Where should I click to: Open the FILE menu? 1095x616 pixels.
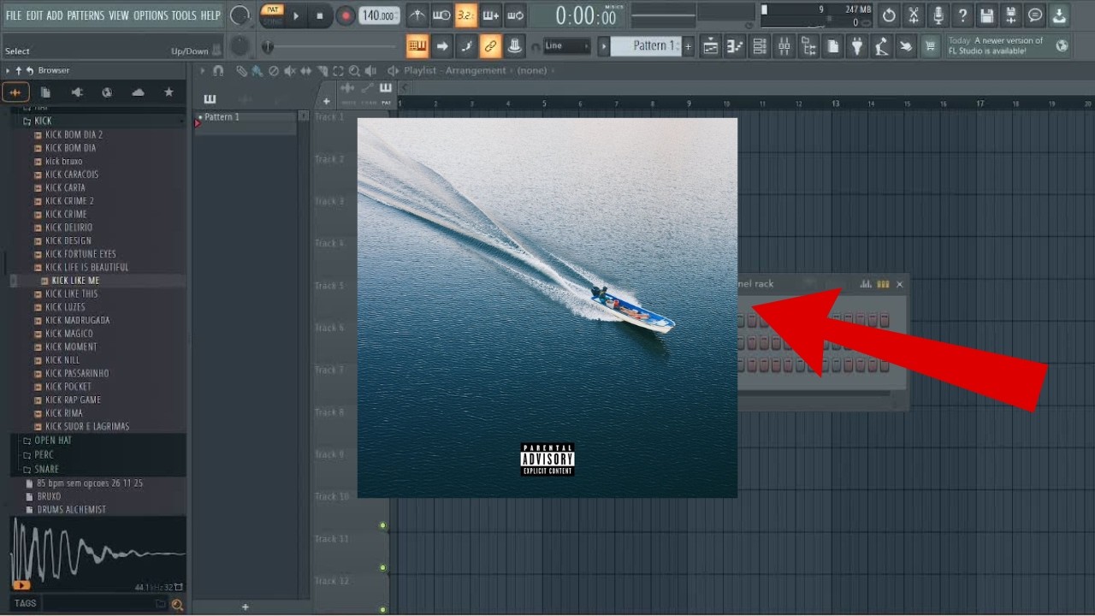[14, 15]
